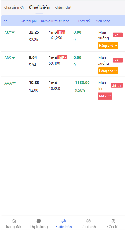Expand Hàng chờ dropdown for ABS
Viewport: 128px width, 230px height.
click(x=108, y=71)
